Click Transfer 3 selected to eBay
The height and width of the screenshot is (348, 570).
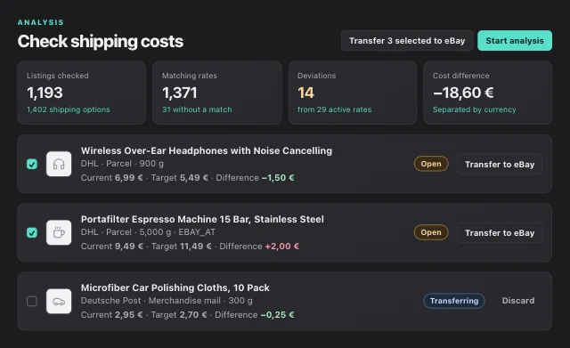tap(407, 41)
